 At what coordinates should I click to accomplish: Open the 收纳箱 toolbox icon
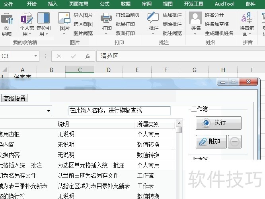(7, 19)
